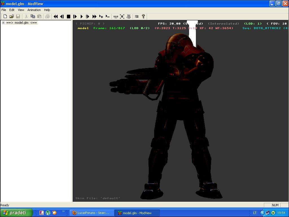Fast forward the animation to end
Image resolution: width=289 pixels, height=217 pixels.
click(x=95, y=17)
